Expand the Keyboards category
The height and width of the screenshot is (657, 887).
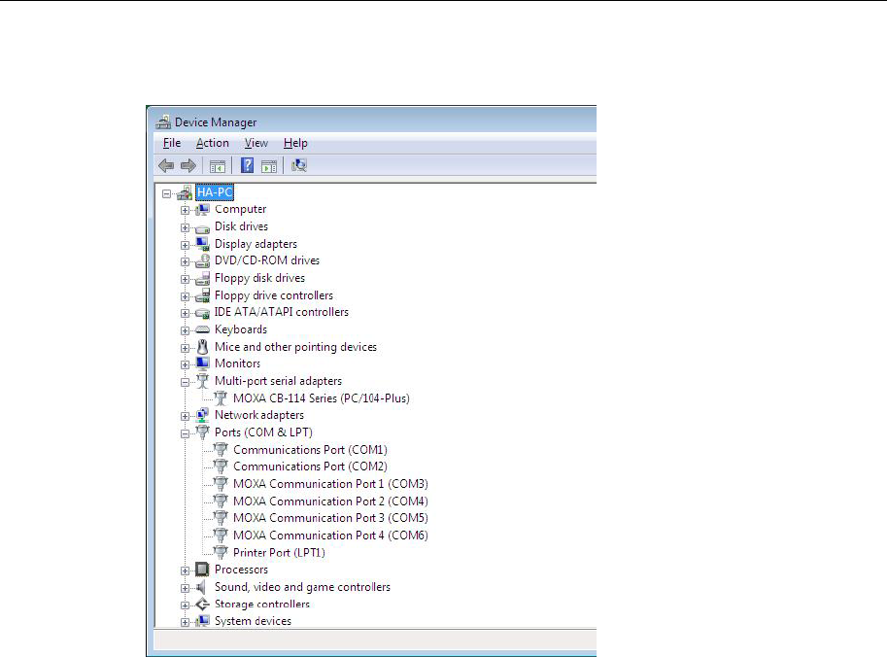[185, 330]
